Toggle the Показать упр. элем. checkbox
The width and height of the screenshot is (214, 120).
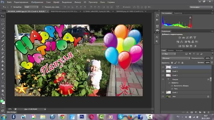pos(43,7)
